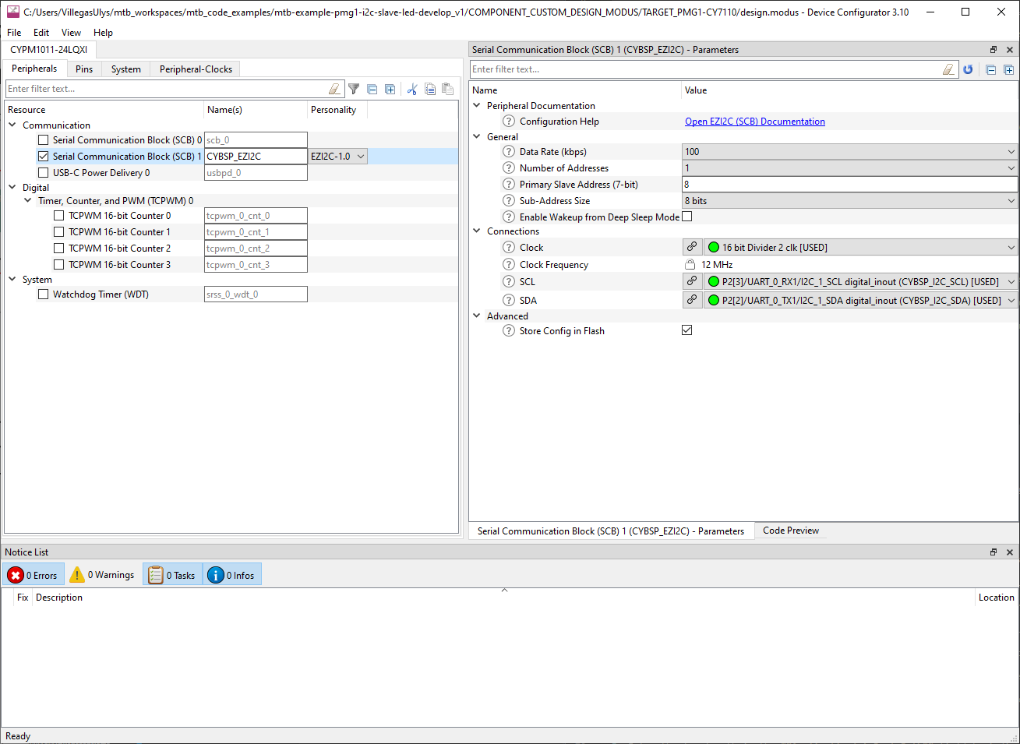
Task: Enable Watchdog Timer (WDT)
Action: pyautogui.click(x=44, y=294)
